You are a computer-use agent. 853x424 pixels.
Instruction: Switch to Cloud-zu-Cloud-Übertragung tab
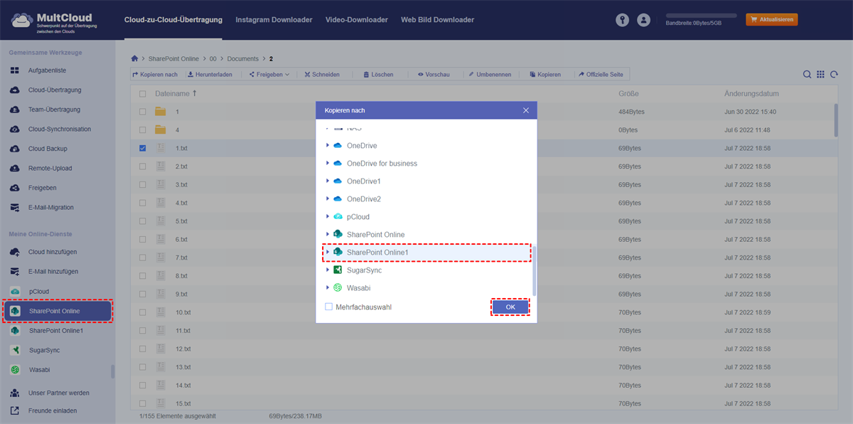coord(173,20)
